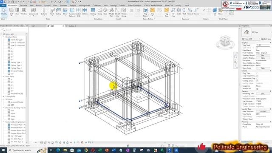Click Edit button for Rendering Settings

tap(263, 93)
